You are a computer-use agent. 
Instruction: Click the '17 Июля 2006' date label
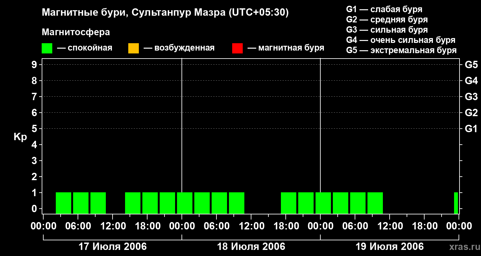(113, 247)
